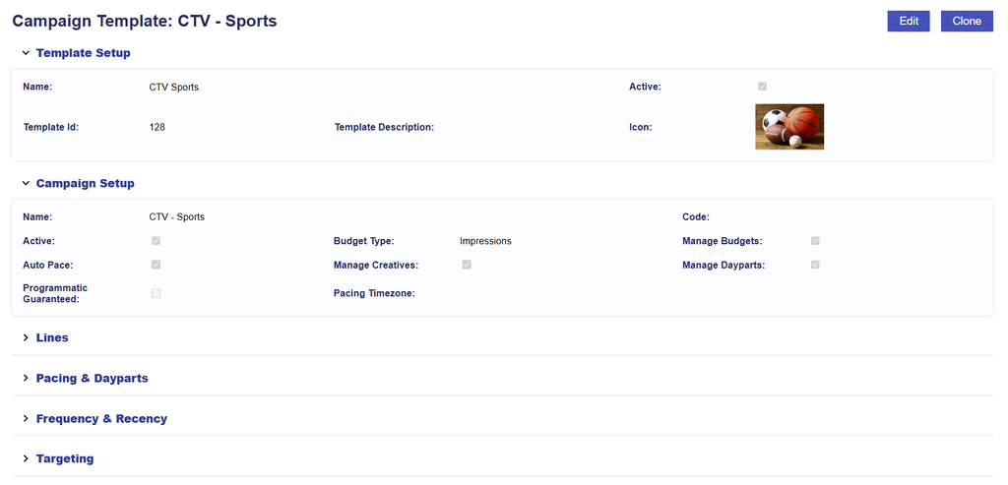Open the Lines section heading

pos(52,337)
